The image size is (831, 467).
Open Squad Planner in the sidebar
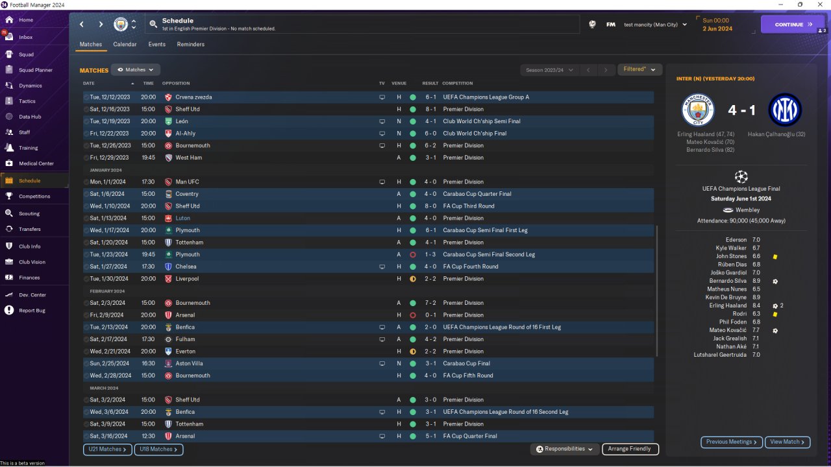click(x=35, y=70)
